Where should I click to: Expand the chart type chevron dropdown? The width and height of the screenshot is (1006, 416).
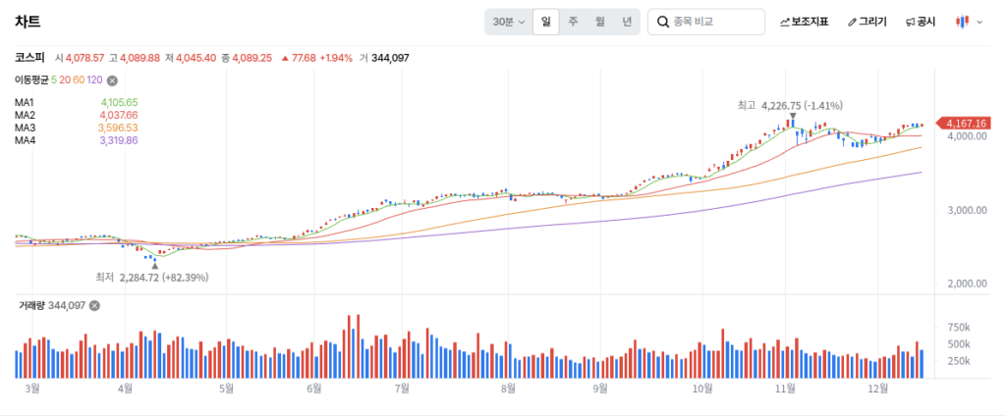(x=979, y=22)
